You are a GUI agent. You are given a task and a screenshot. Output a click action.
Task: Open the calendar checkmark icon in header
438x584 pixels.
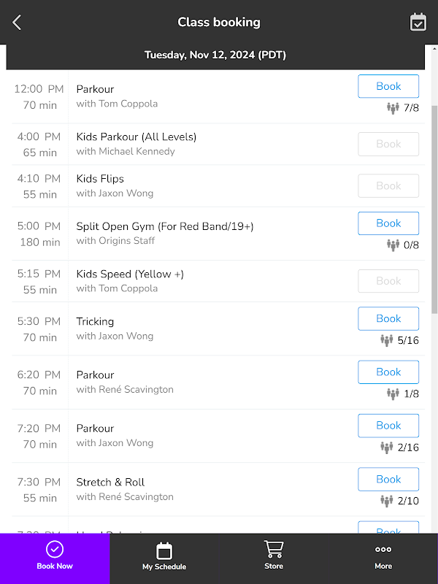point(418,23)
